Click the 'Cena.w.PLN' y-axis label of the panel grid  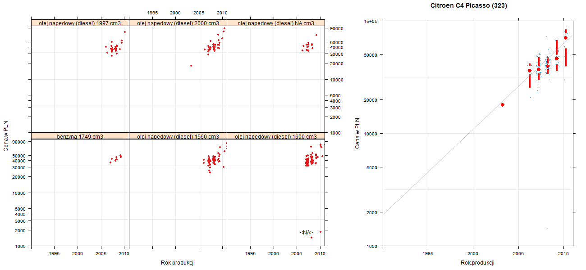(x=6, y=137)
